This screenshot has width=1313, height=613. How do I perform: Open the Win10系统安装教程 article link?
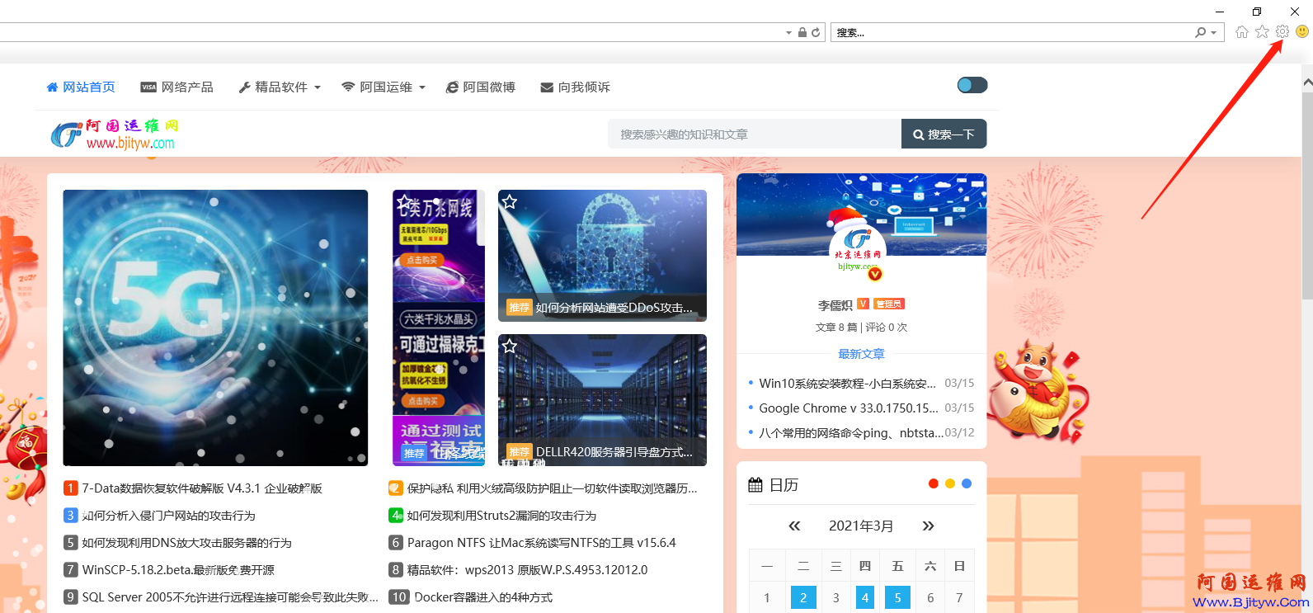[x=847, y=383]
